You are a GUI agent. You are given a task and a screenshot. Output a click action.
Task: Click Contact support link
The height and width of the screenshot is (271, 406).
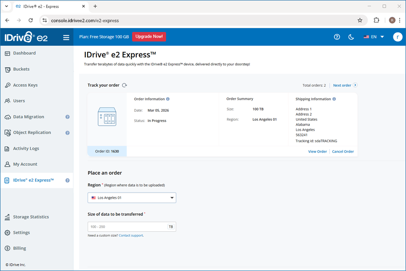tap(131, 235)
